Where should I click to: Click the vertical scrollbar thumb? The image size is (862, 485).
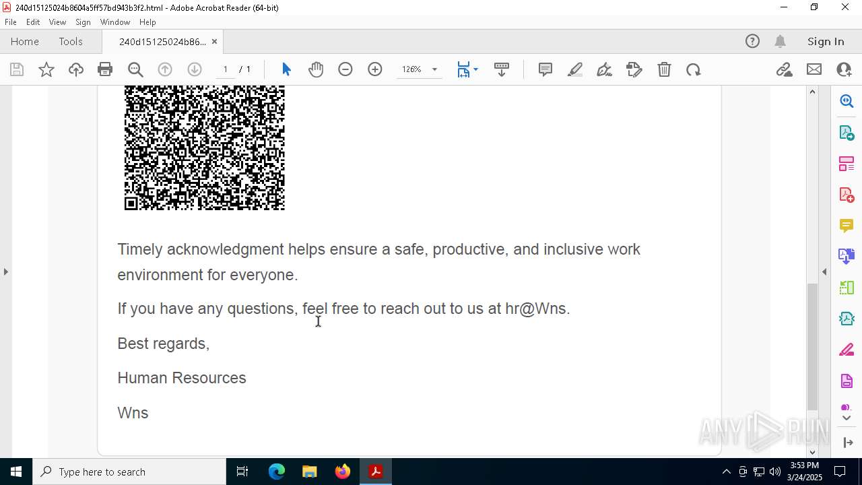point(812,346)
